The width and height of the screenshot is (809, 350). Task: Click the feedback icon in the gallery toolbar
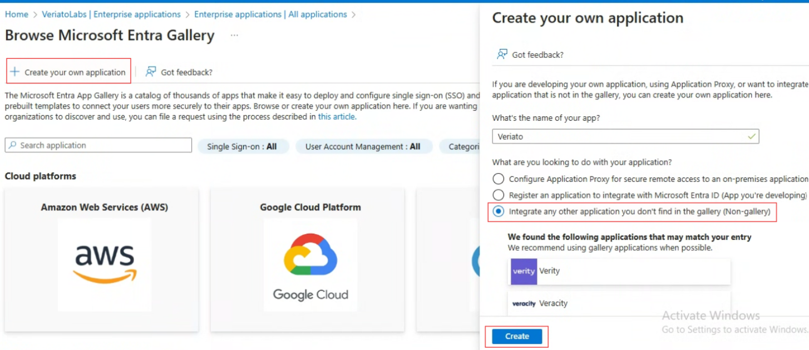[151, 72]
